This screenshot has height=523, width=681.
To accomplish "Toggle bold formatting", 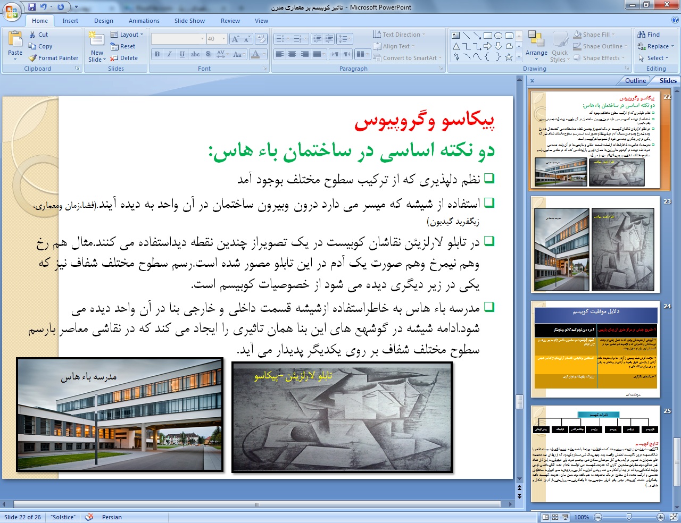I will 157,54.
